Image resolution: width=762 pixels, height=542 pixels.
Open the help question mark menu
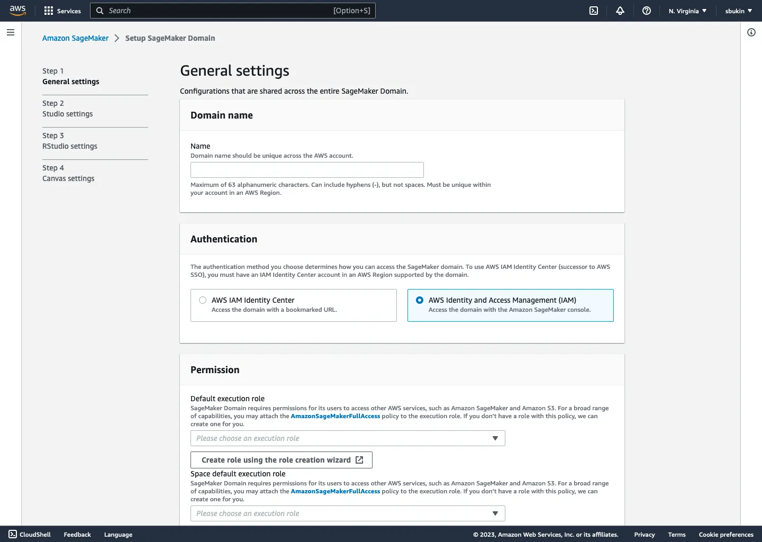pyautogui.click(x=647, y=11)
